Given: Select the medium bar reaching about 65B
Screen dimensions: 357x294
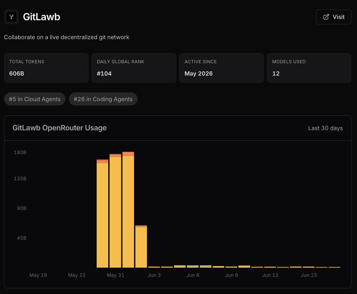Looking at the screenshot, I should pos(141,247).
